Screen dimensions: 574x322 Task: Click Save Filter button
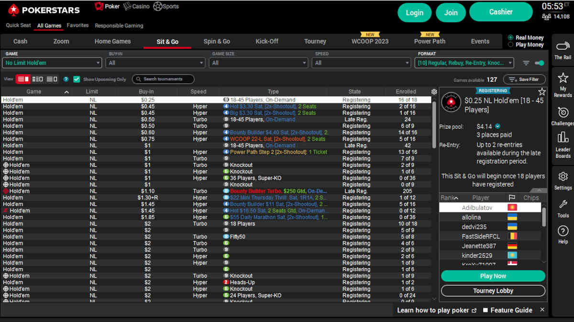pos(524,79)
